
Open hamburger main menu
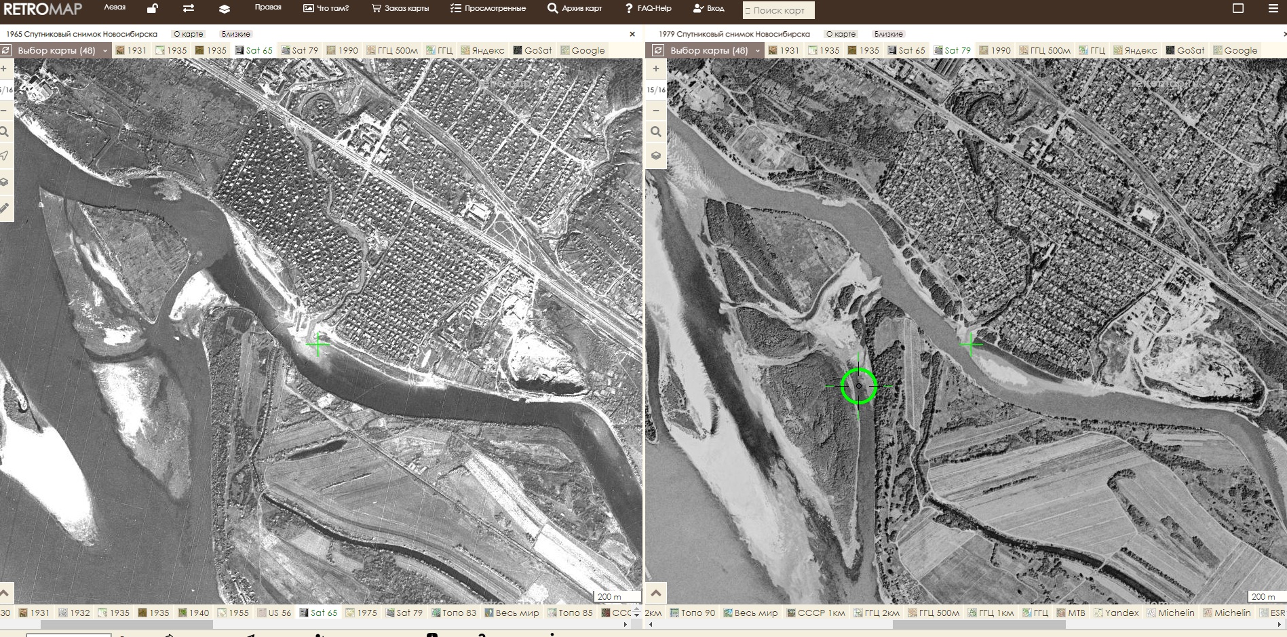pos(1273,9)
